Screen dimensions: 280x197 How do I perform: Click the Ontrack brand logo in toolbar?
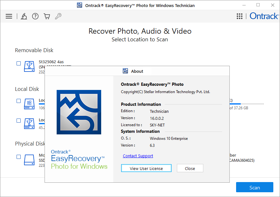pyautogui.click(x=264, y=16)
